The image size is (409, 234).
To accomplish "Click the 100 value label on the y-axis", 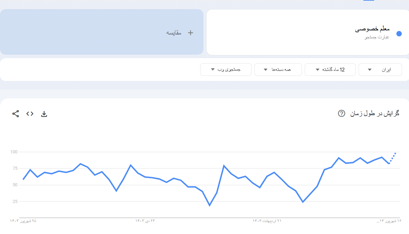I will click(x=14, y=152).
